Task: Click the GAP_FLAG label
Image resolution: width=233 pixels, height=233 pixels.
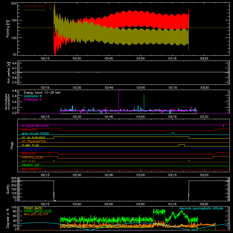Action: click(x=29, y=130)
